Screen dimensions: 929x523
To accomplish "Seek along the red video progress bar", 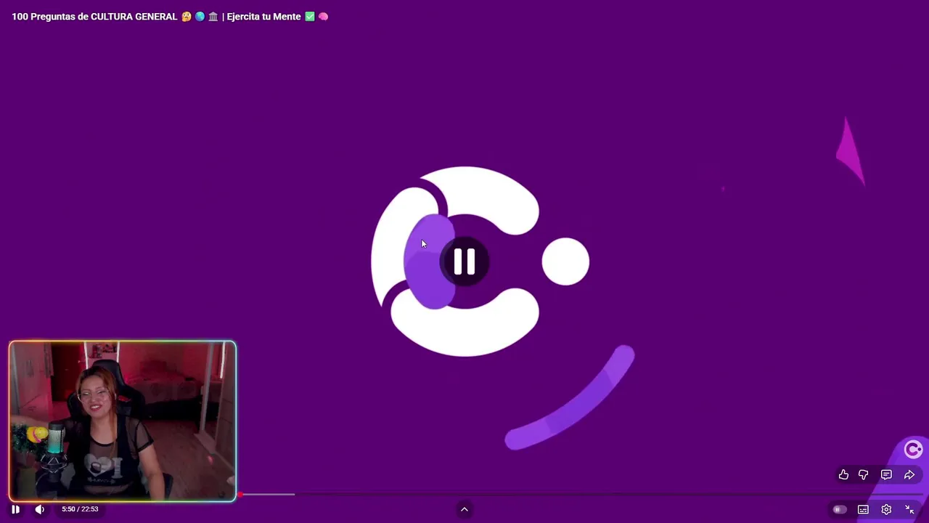I will [x=464, y=495].
